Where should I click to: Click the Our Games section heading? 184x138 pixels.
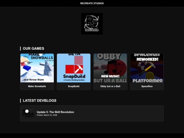33,48
